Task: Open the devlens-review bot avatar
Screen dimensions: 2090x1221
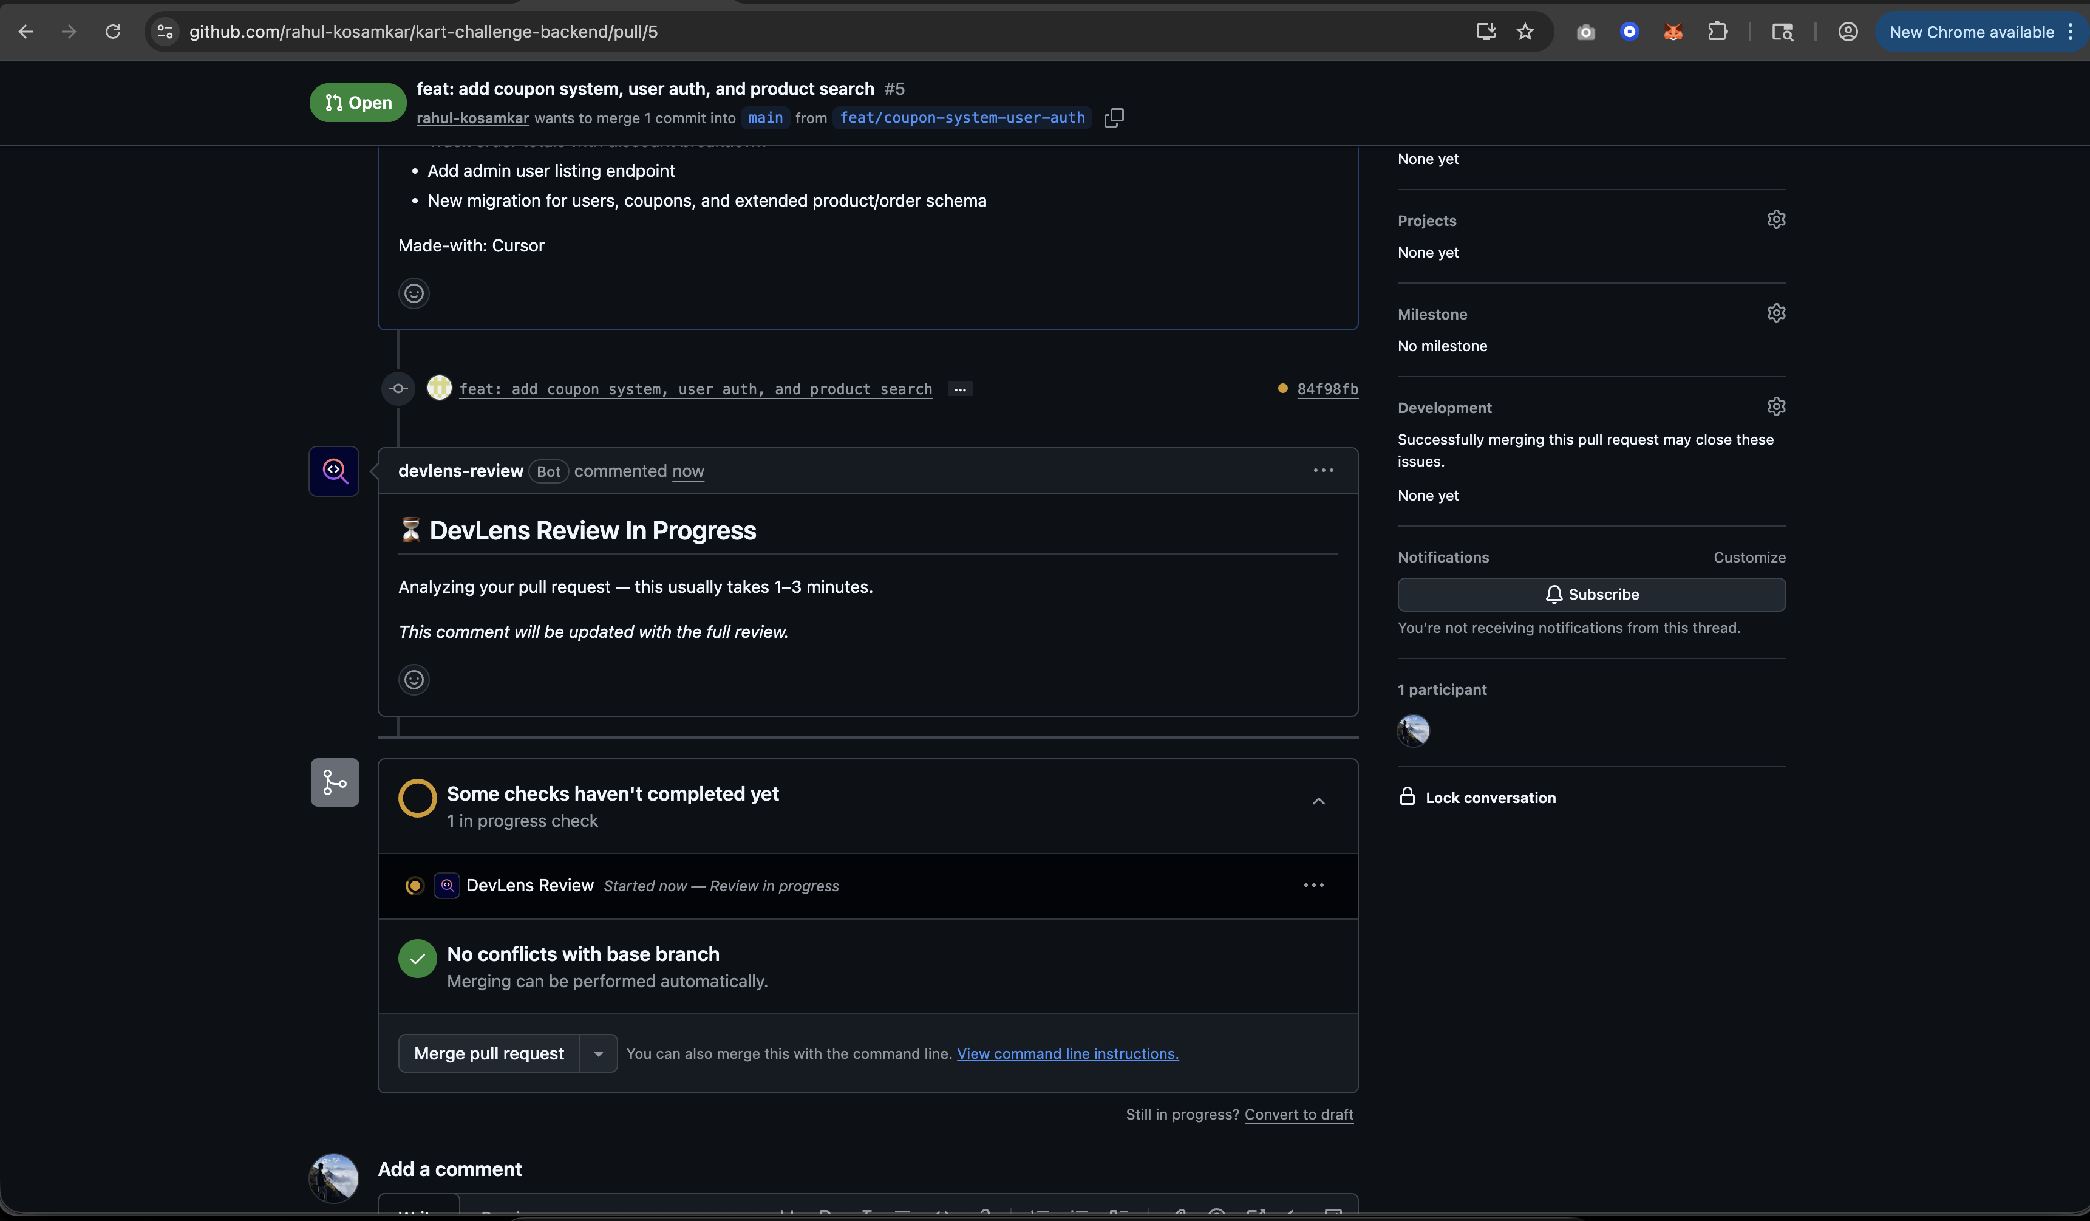Action: [x=334, y=471]
